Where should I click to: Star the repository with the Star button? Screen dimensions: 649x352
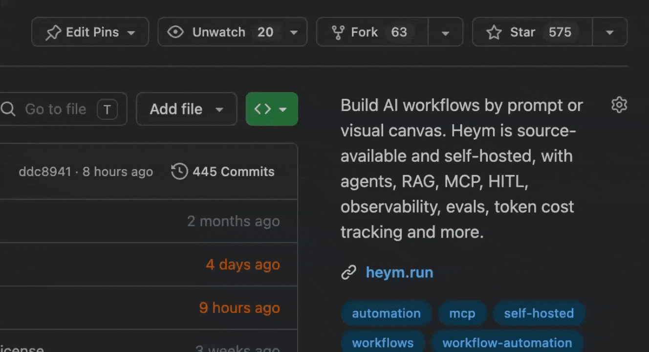tap(532, 32)
